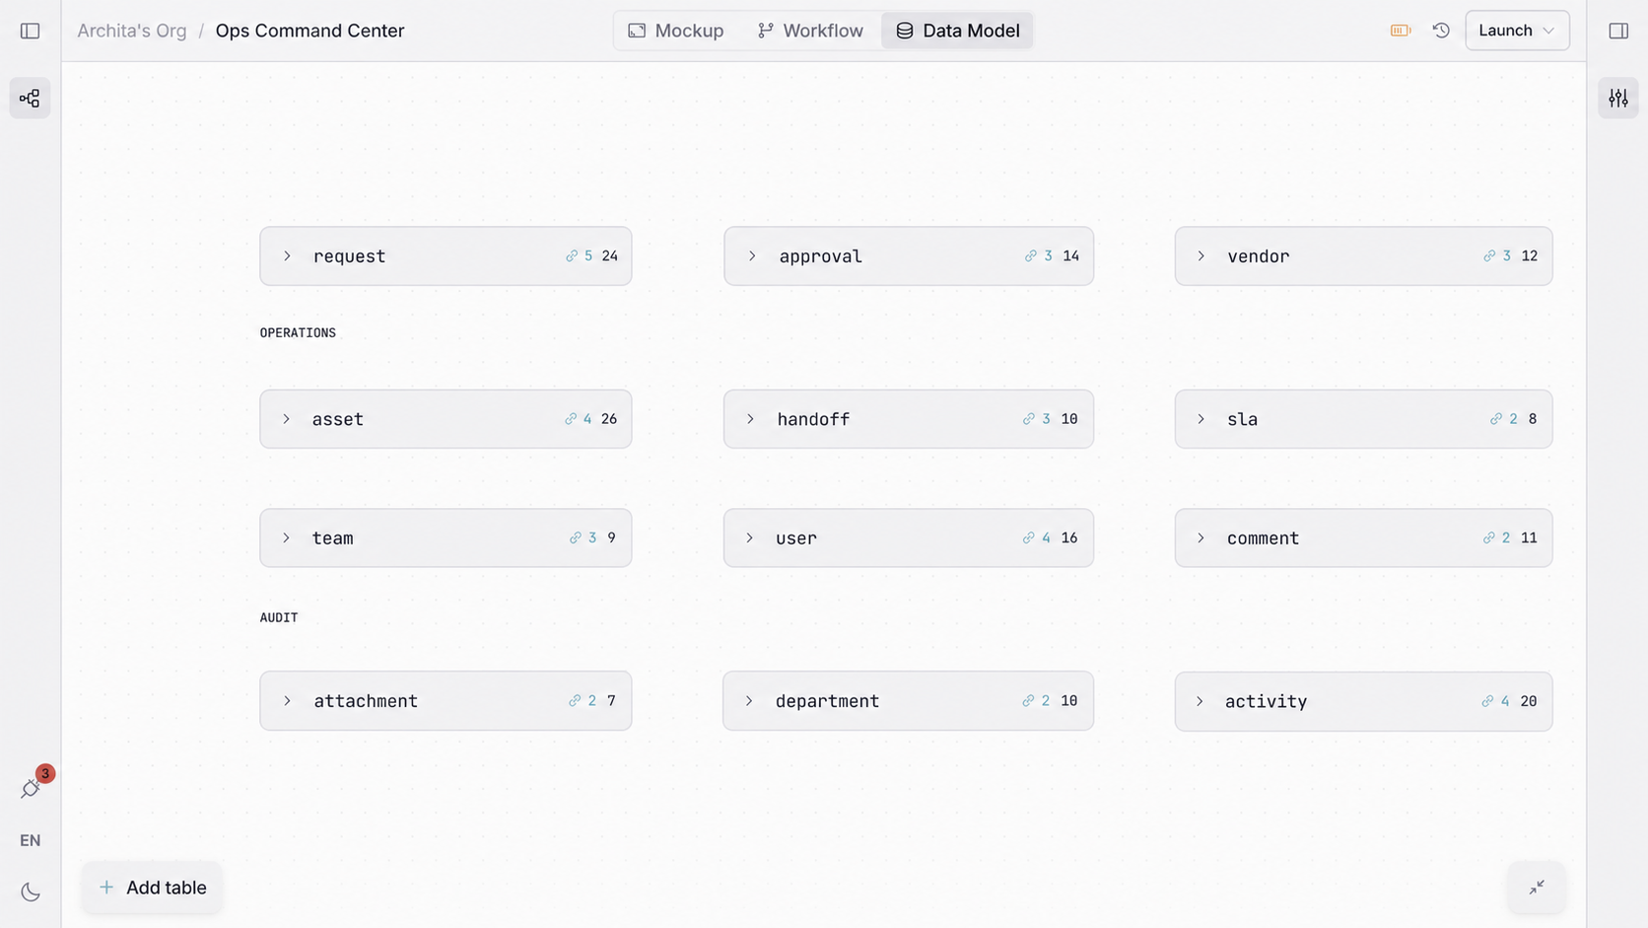Open the Launch dropdown button

[x=1517, y=31]
